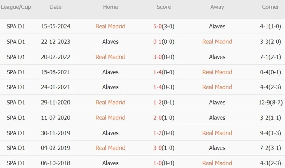Click Real Madrid away link on 30-11-2019

[217, 133]
